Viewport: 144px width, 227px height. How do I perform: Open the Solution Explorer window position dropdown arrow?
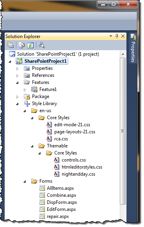click(x=111, y=36)
